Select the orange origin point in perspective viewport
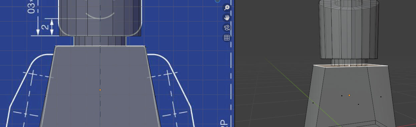 point(349,95)
